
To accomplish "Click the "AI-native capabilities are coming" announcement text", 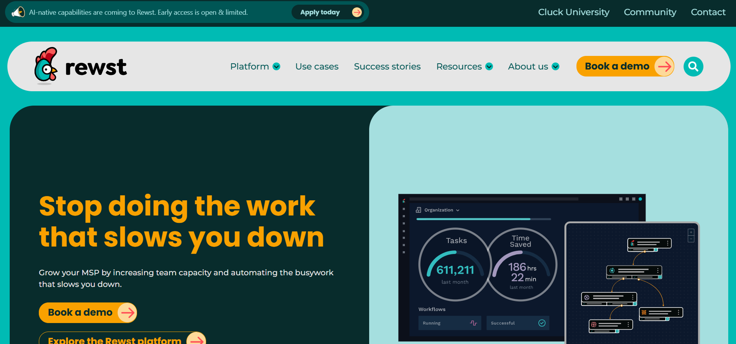I will (x=138, y=12).
